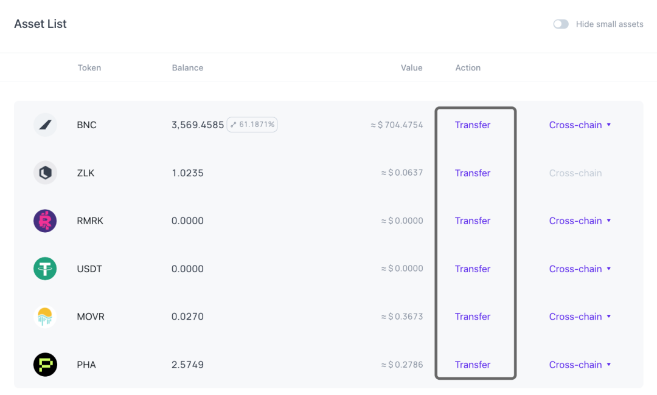The height and width of the screenshot is (395, 657).
Task: Switch on hiding of zero-balance tokens
Action: click(x=560, y=24)
